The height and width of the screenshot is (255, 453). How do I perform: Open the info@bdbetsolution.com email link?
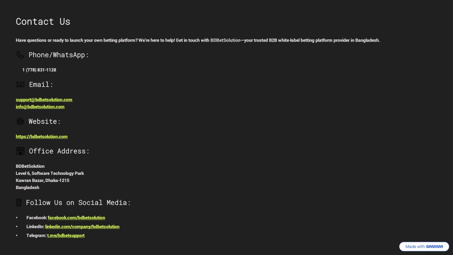[40, 107]
